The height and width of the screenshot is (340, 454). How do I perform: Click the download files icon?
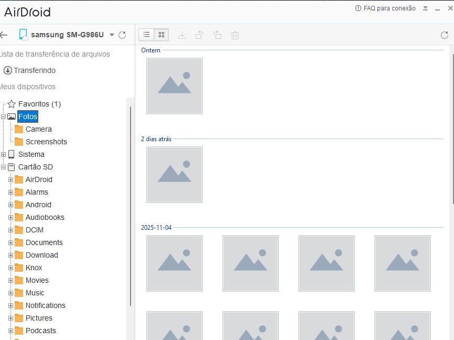click(x=182, y=35)
